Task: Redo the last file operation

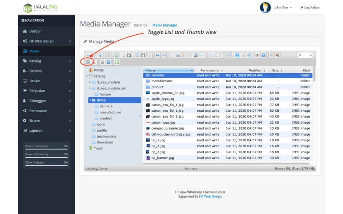Action: tap(164, 55)
